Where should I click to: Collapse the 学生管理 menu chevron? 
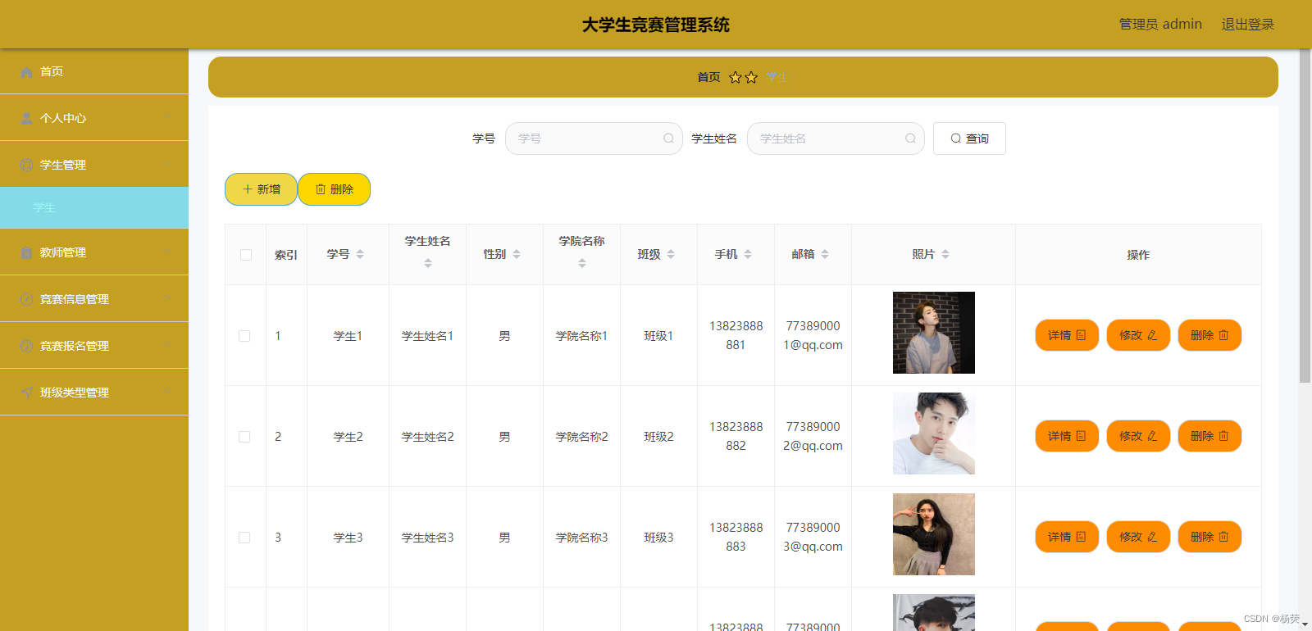point(167,164)
